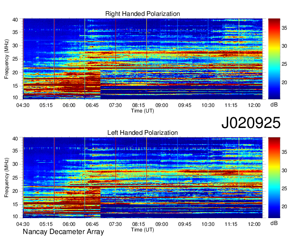
Task: Click the "07:30" time tick of Right Handed plot
Action: 115,105
